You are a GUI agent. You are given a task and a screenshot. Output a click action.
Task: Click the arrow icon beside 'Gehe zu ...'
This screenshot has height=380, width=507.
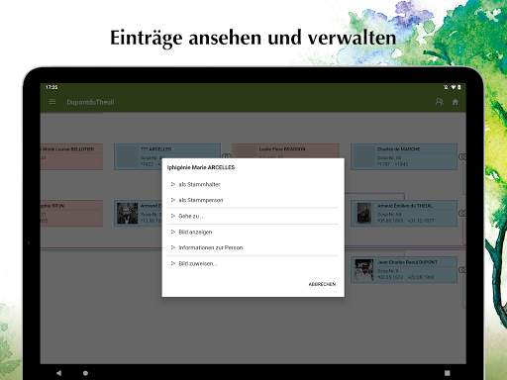[173, 216]
